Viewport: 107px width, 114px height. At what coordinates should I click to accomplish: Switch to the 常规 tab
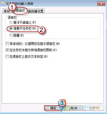click(7, 11)
